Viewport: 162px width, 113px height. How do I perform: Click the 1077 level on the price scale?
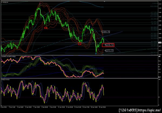point(160,46)
